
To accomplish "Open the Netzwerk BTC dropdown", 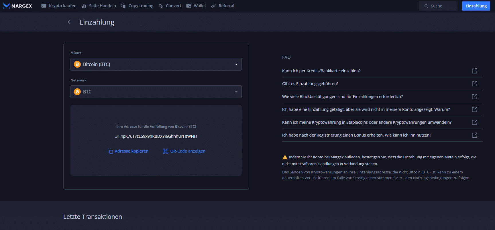I will (x=156, y=92).
